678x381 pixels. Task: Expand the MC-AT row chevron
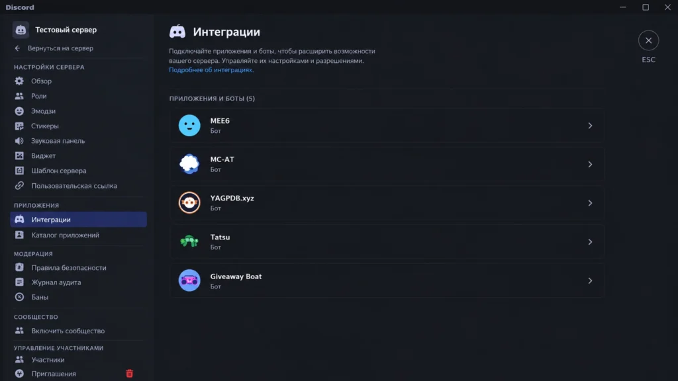pyautogui.click(x=590, y=164)
